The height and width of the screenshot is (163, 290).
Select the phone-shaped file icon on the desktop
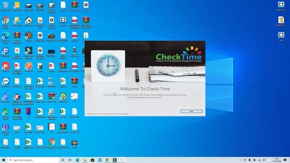[x=74, y=51]
